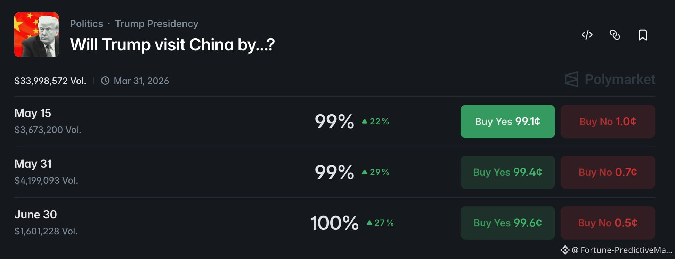The width and height of the screenshot is (675, 259).
Task: Bookmark this market
Action: tap(643, 35)
